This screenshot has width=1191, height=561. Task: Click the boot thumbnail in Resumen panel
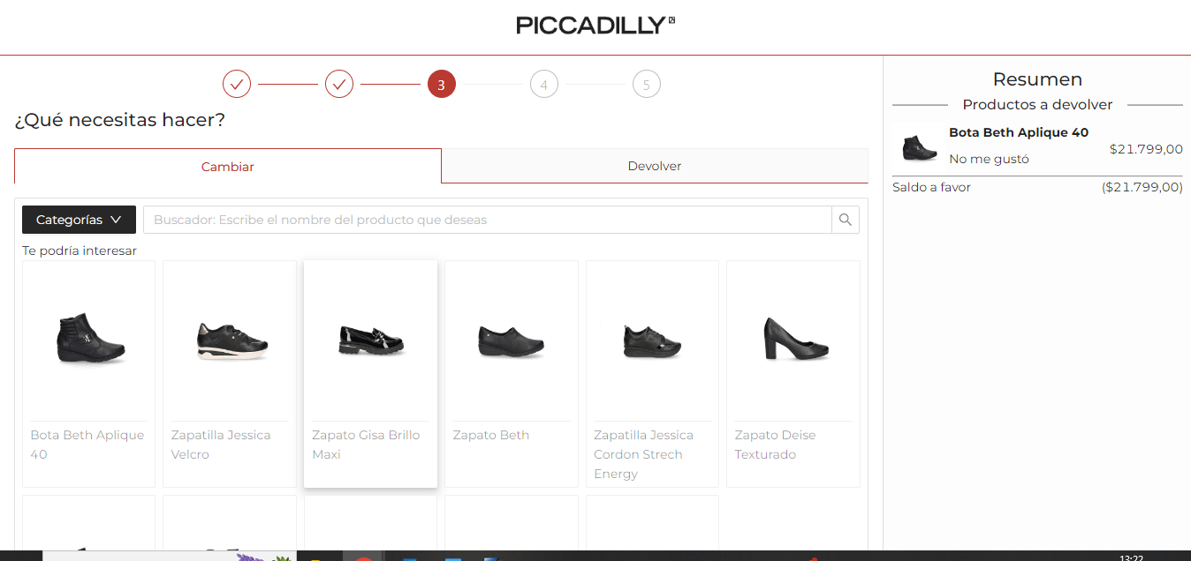[x=919, y=147]
